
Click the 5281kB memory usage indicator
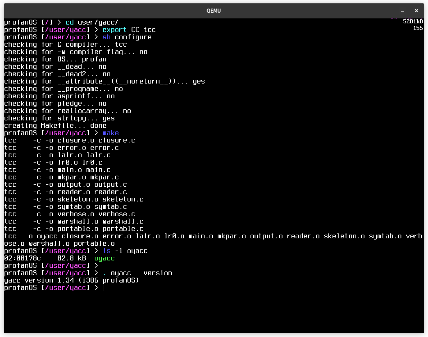(412, 21)
